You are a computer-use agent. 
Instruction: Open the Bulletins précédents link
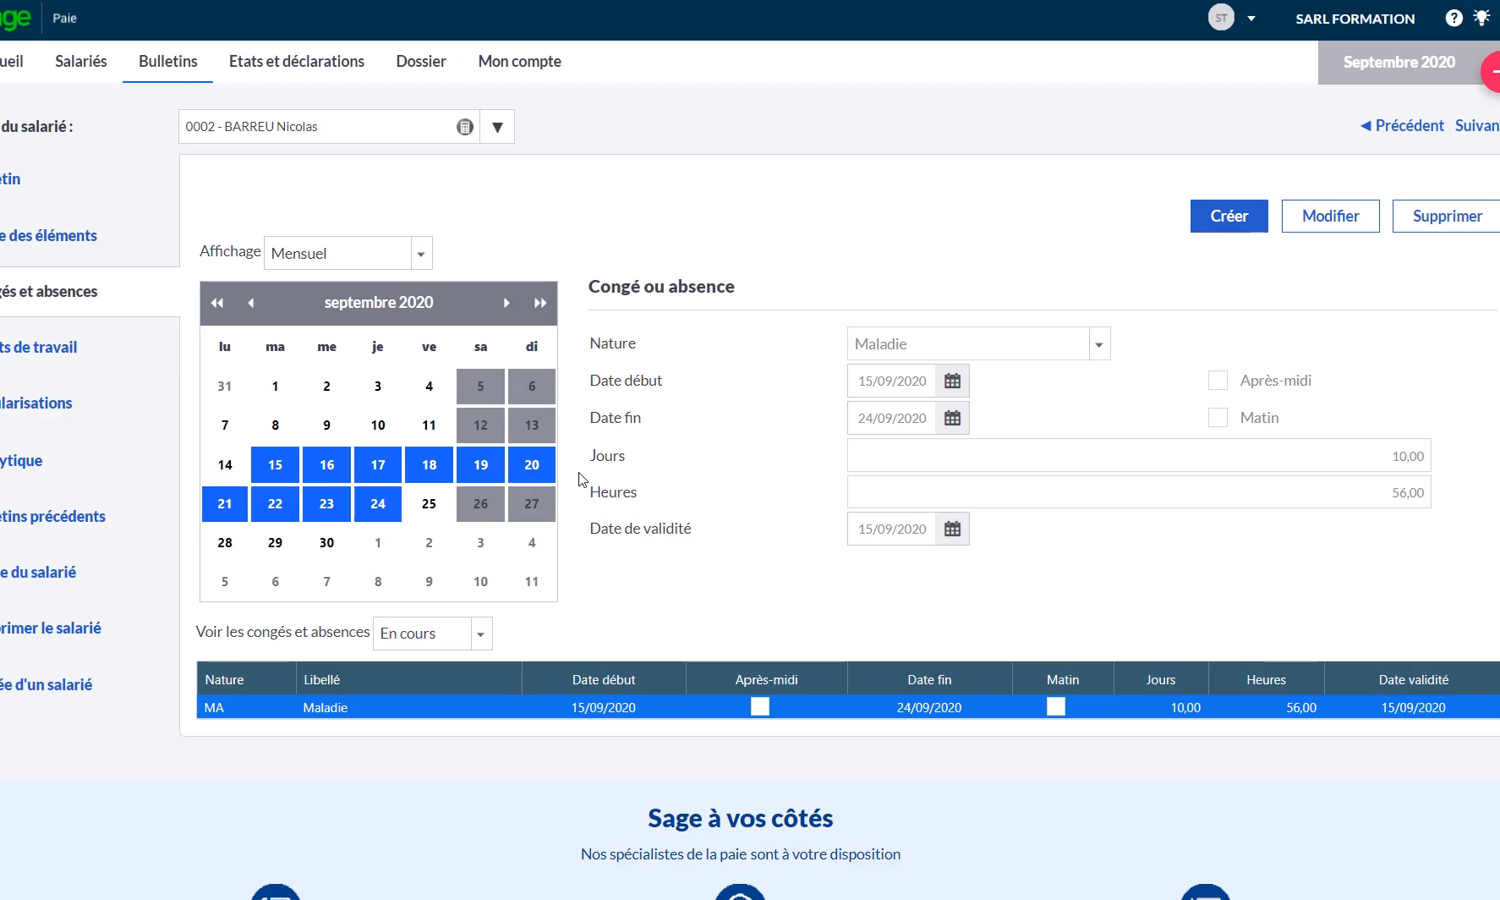pos(54,516)
